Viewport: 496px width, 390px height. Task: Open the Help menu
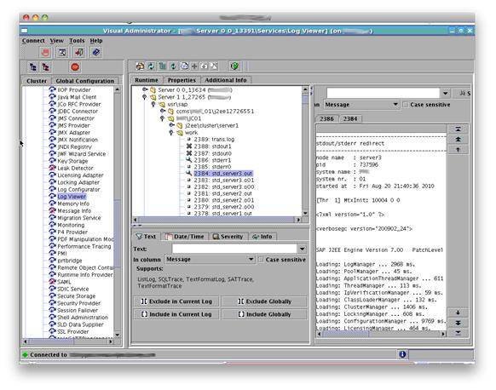point(96,41)
